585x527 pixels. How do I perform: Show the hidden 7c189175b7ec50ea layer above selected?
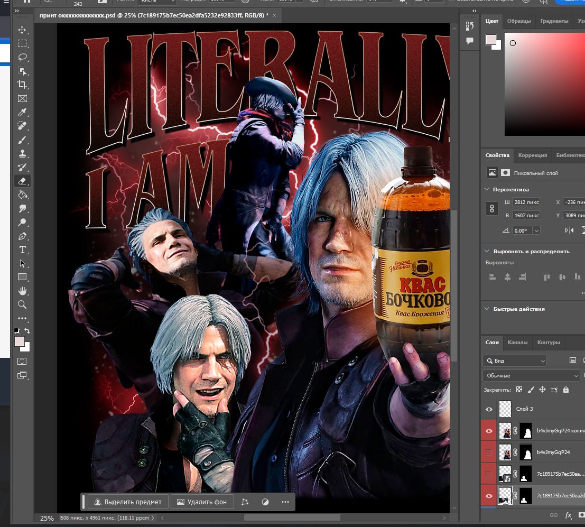(x=489, y=474)
